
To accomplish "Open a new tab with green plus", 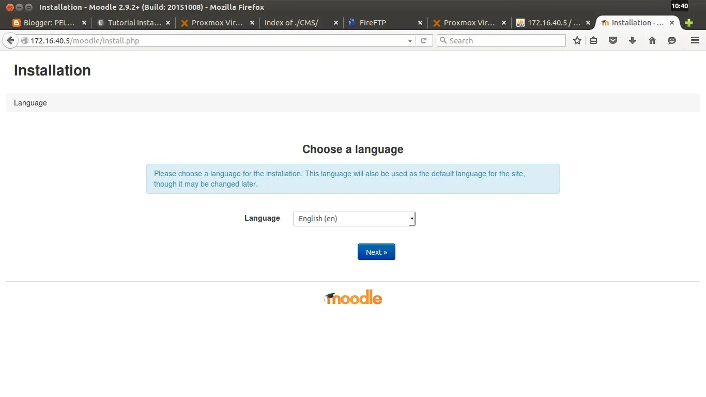I will pos(688,23).
